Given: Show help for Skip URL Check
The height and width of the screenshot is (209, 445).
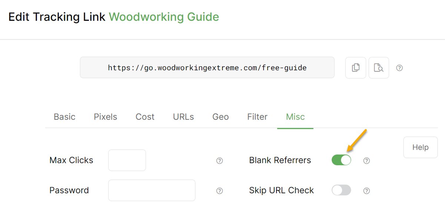Looking at the screenshot, I should [x=366, y=190].
